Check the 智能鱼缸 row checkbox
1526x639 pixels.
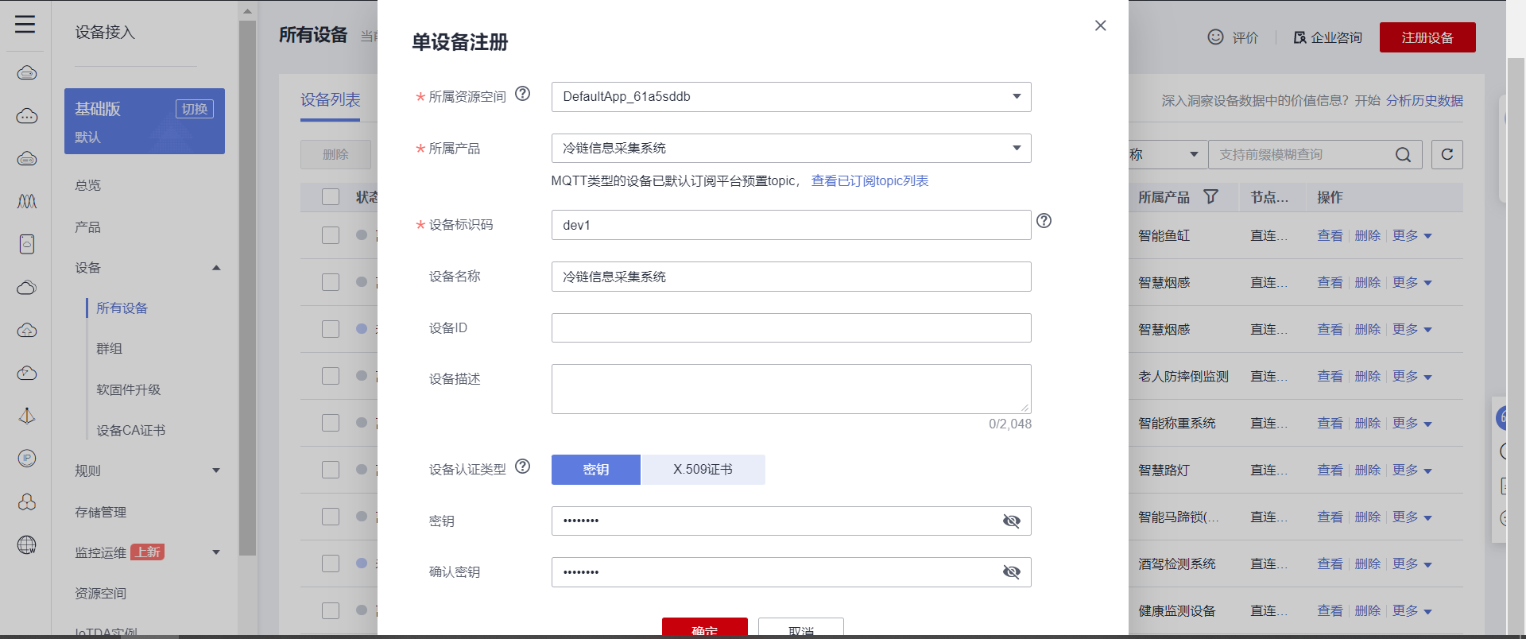[x=331, y=235]
